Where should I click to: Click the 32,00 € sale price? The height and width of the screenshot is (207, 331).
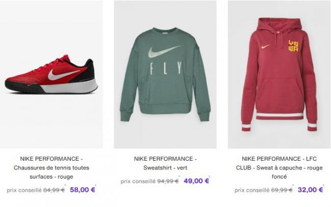coord(311,190)
